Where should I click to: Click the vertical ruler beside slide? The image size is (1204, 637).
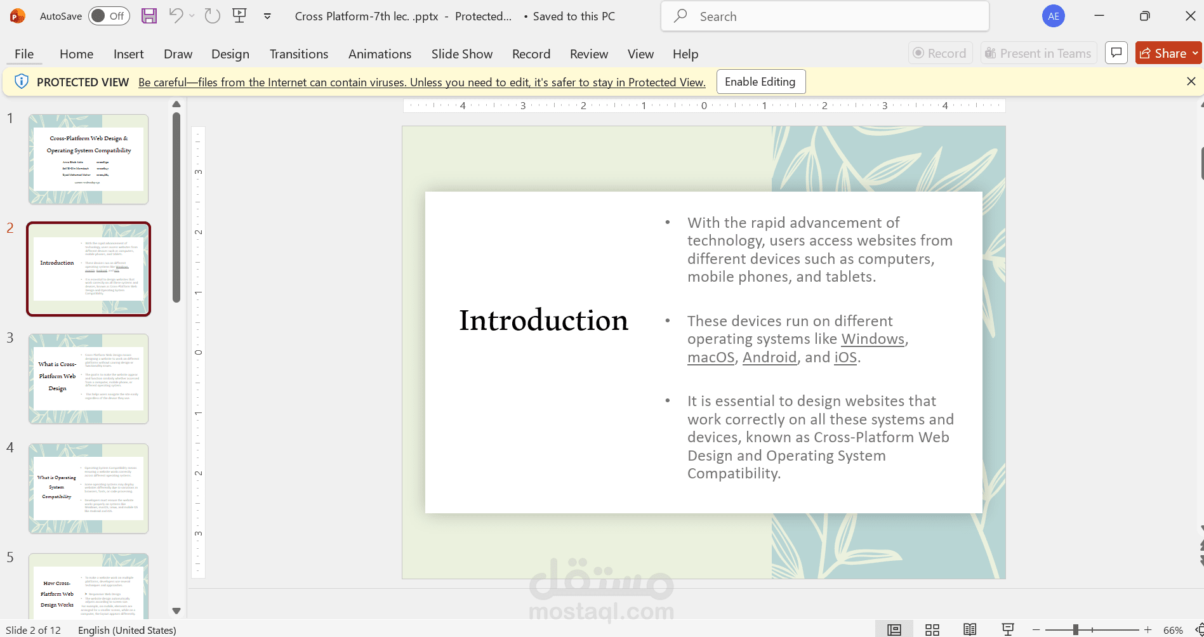[x=198, y=352]
